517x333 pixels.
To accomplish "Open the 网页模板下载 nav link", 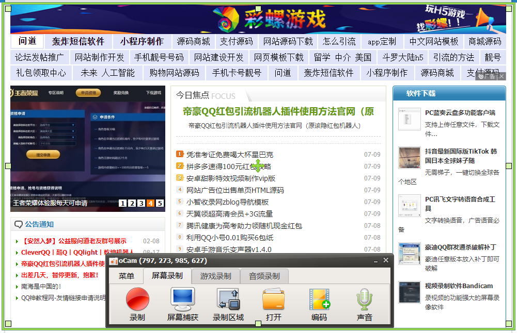I will (x=278, y=58).
